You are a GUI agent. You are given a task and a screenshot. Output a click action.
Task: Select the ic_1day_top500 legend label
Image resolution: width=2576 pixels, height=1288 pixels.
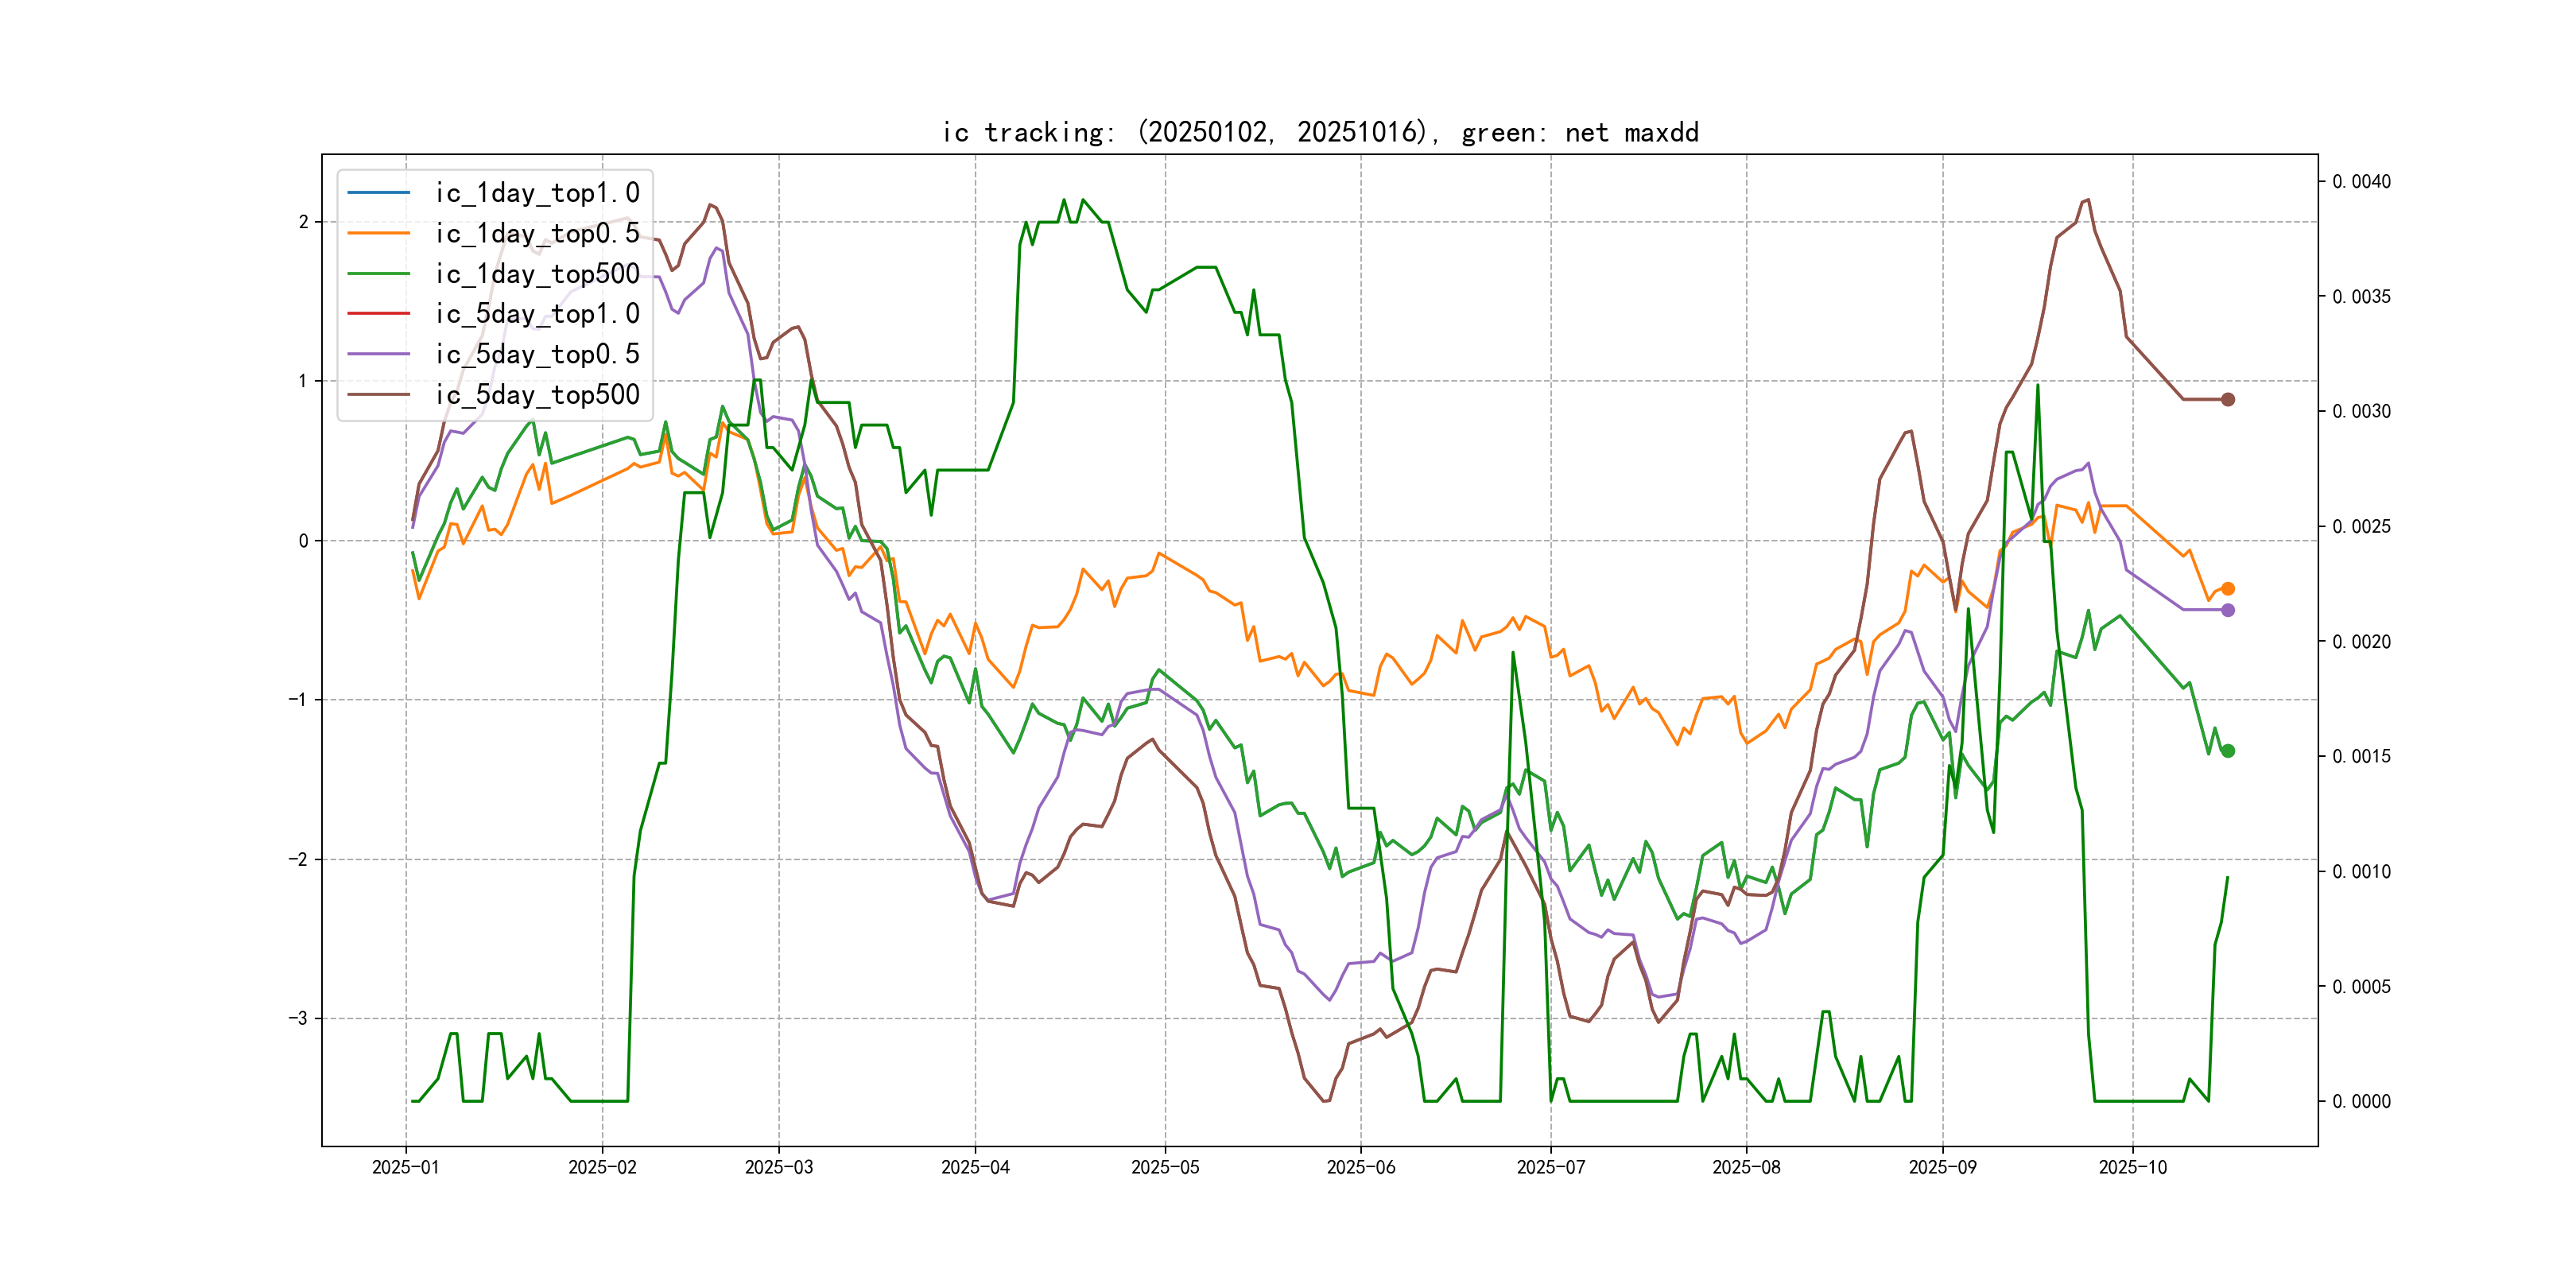click(536, 273)
